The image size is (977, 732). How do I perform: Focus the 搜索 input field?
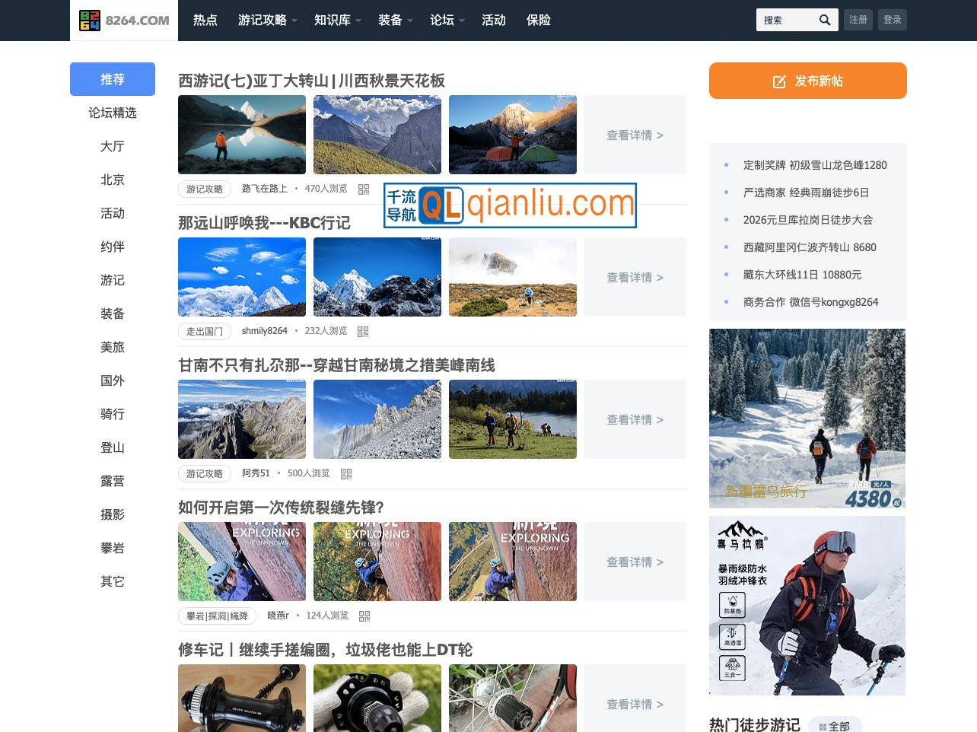(786, 20)
